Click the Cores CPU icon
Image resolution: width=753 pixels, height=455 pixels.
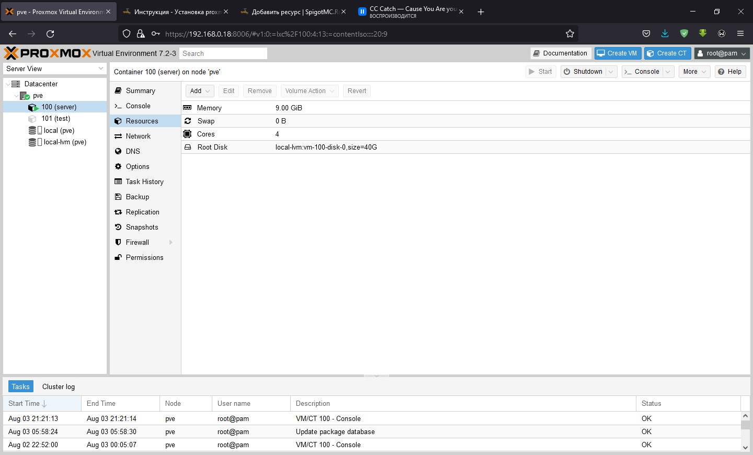(187, 134)
